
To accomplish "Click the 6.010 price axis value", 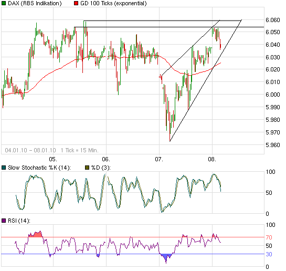I will 273,82.
